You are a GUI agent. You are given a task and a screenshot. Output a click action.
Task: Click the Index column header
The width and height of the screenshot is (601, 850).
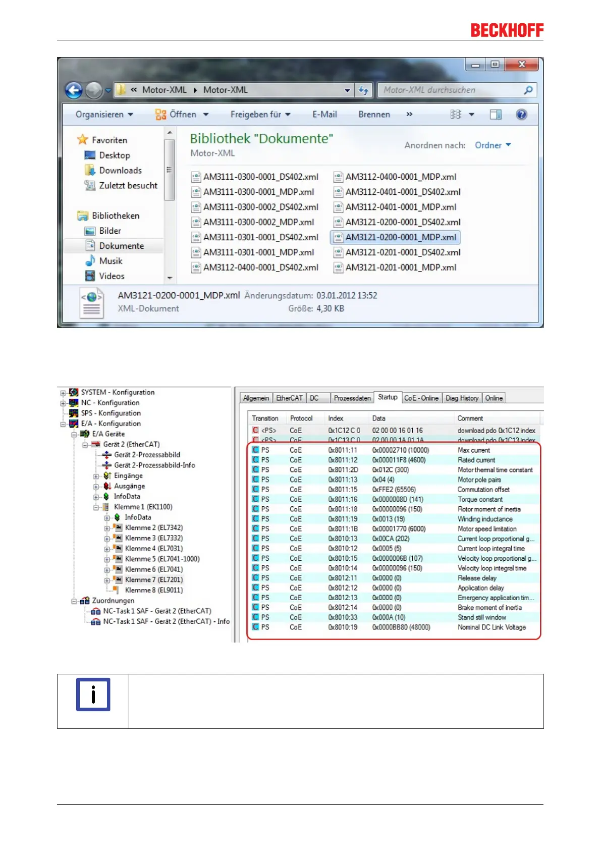click(347, 418)
